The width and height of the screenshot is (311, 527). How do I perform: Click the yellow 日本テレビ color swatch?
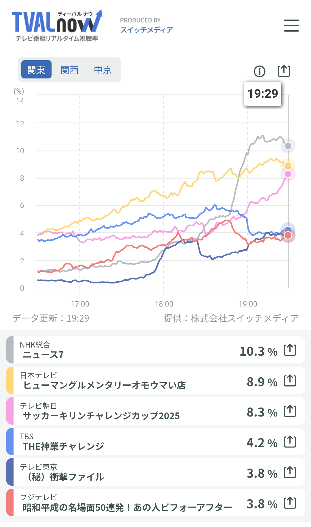pos(10,380)
